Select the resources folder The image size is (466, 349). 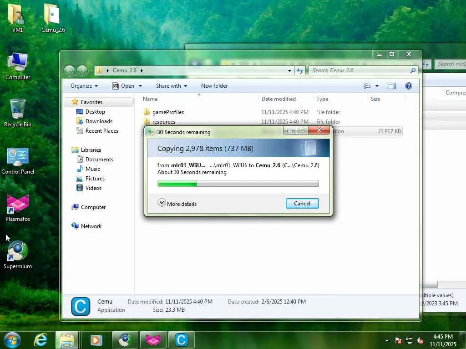click(x=163, y=122)
